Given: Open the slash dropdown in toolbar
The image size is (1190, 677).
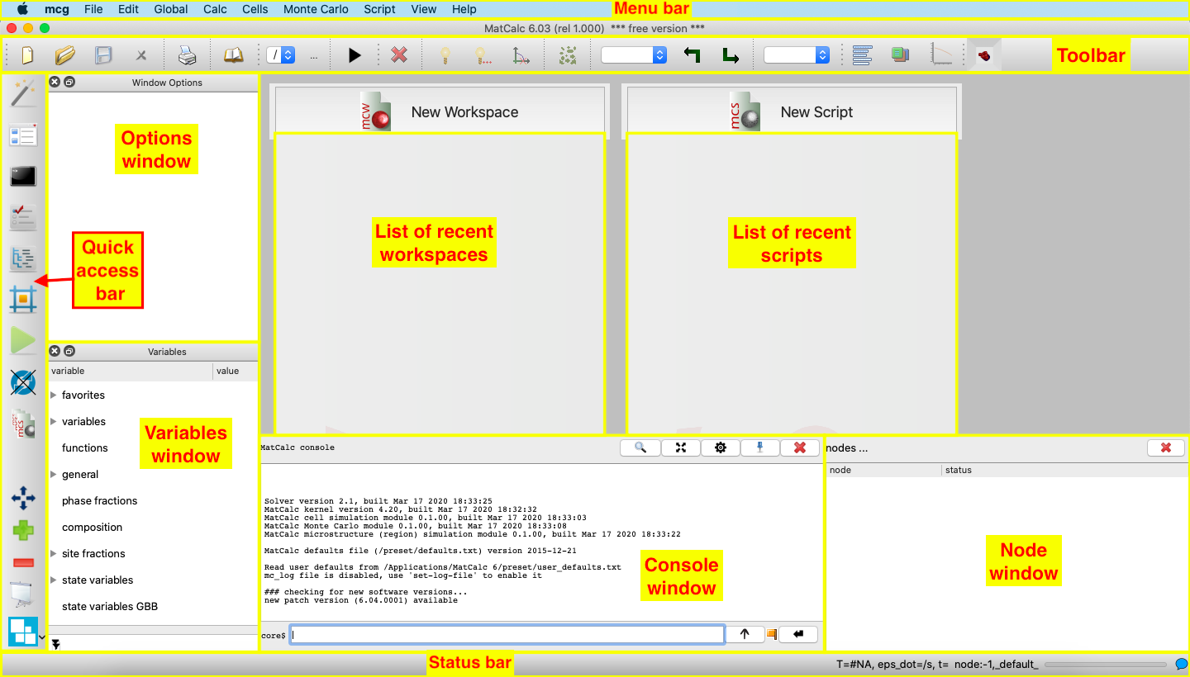Looking at the screenshot, I should [x=281, y=55].
